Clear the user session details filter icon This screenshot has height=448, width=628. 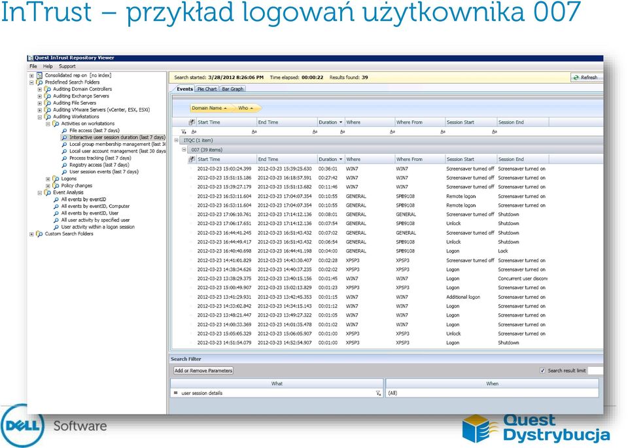coord(378,393)
